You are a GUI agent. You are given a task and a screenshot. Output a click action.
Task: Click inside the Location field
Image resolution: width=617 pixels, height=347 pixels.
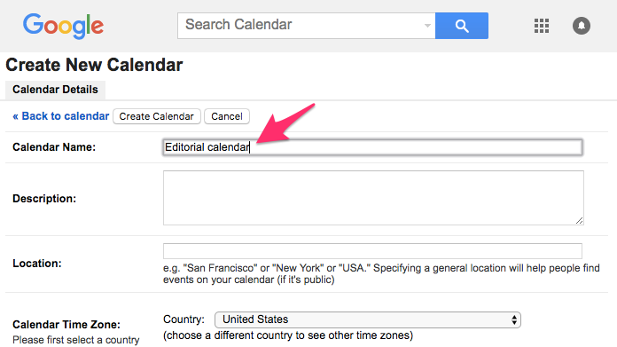pos(372,251)
